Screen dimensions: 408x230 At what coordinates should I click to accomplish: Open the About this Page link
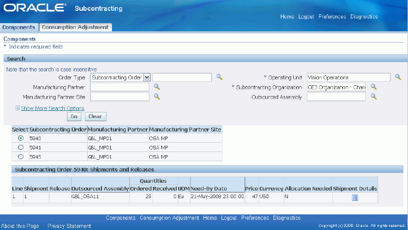(x=20, y=226)
